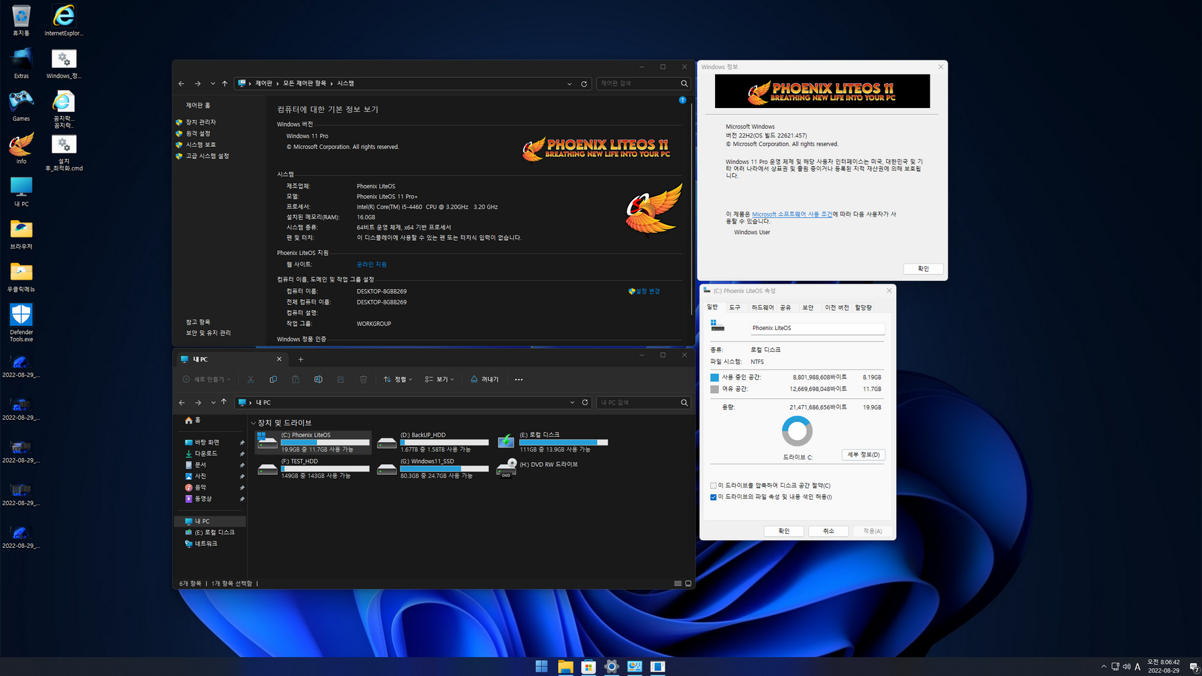1202x676 pixels.
Task: Open 내 PC address bar history dropdown
Action: (572, 402)
